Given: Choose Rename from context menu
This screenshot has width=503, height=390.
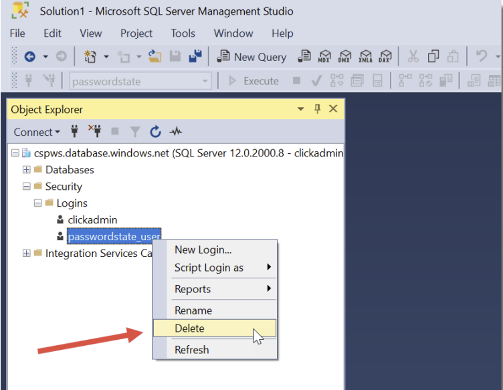Looking at the screenshot, I should pyautogui.click(x=214, y=310).
